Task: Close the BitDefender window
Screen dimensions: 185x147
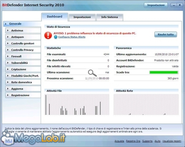Action: click(x=180, y=5)
